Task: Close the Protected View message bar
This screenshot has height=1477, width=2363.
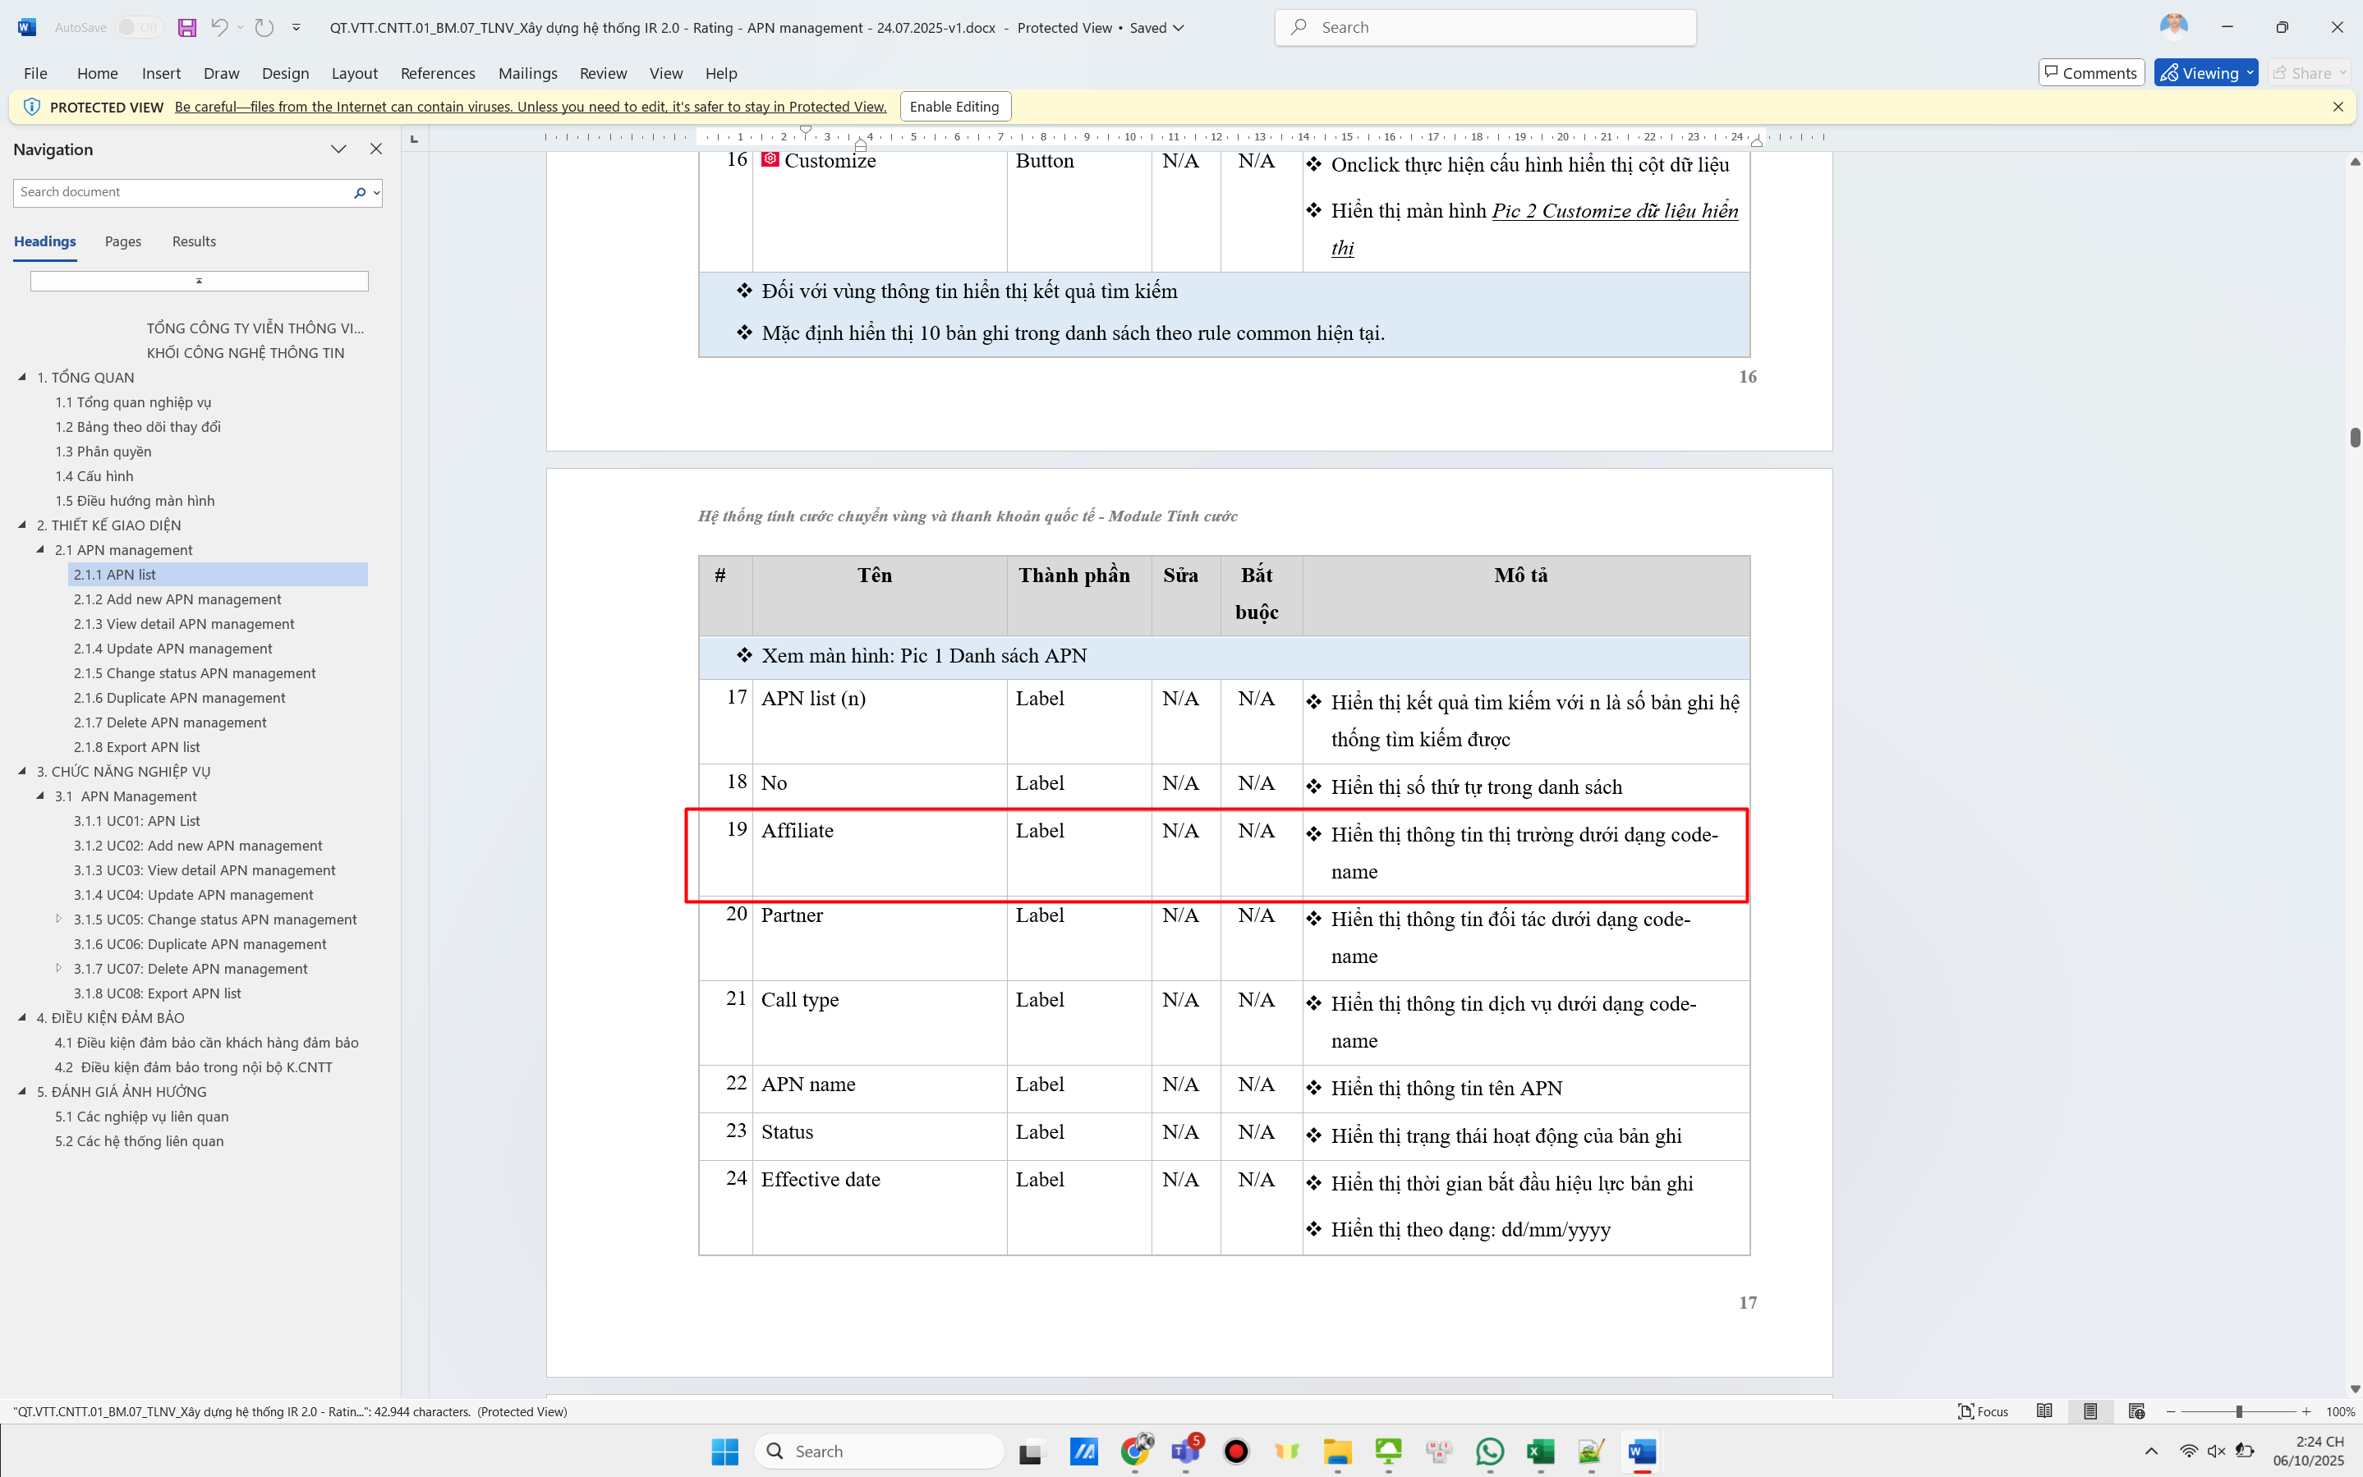Action: point(2338,107)
